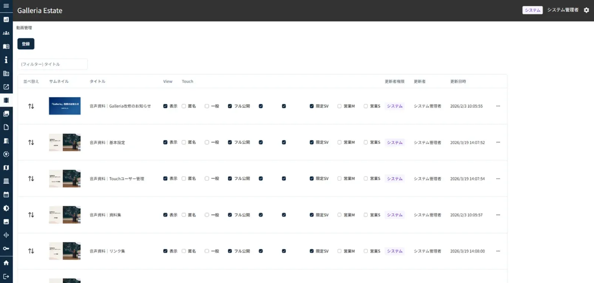Viewport: 594px width, 283px height.
Task: Click title 音声資料 | Touchユーザー管理
Action: 117,179
